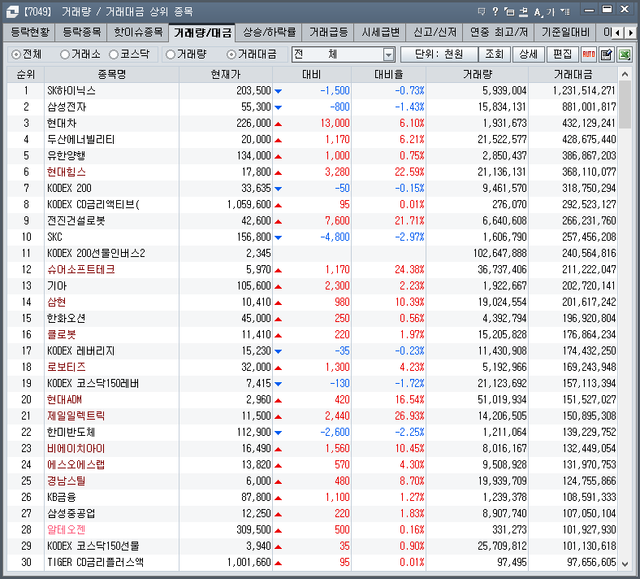This screenshot has height=579, width=640.
Task: Select the 기아 stock name
Action: (x=57, y=286)
